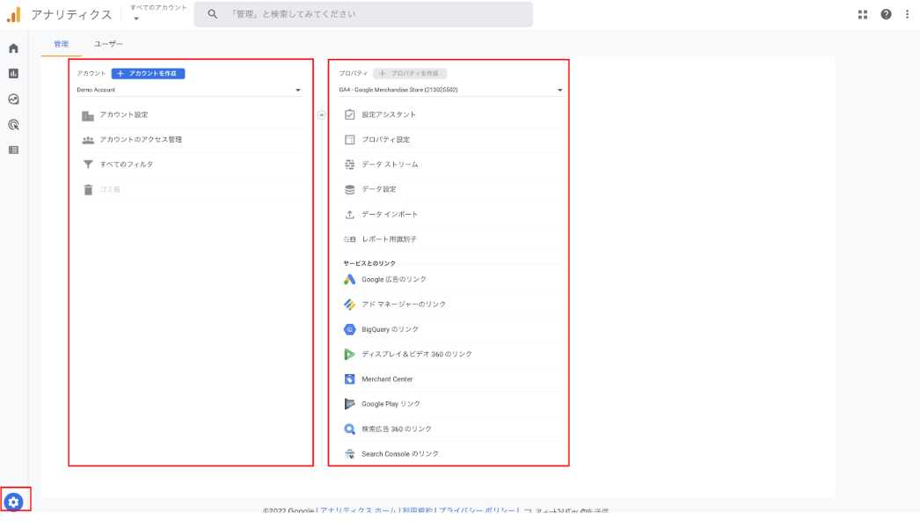Click the stream icon for データ ストリーム
920x528 pixels.
tap(350, 165)
